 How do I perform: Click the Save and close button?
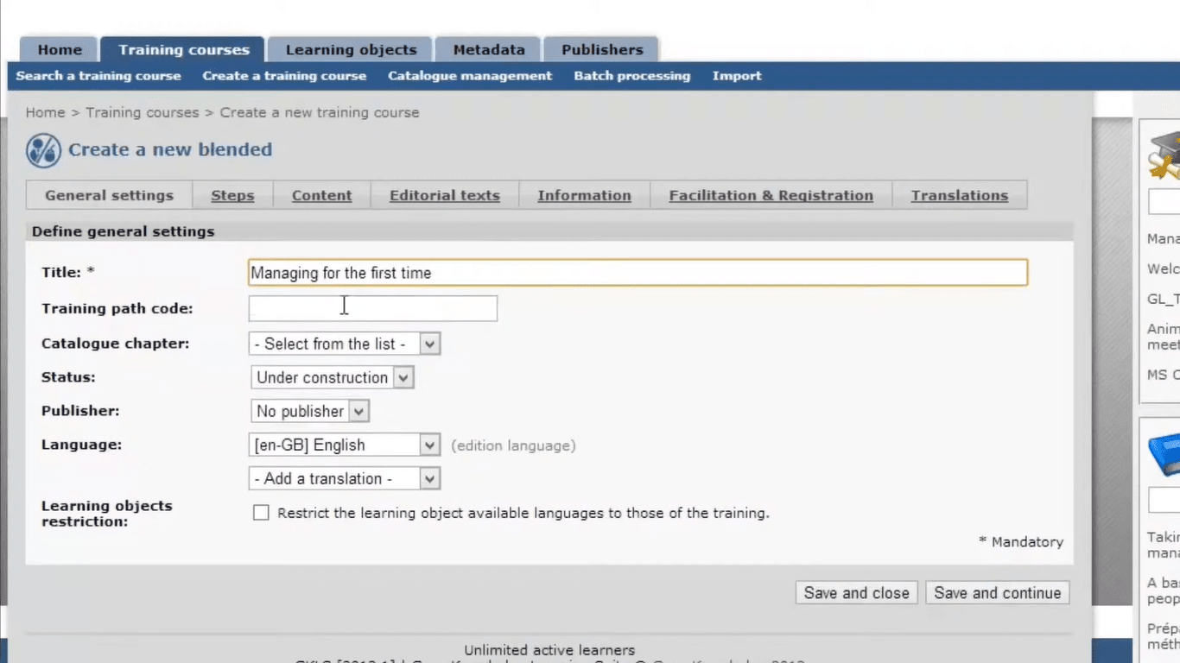pos(856,593)
